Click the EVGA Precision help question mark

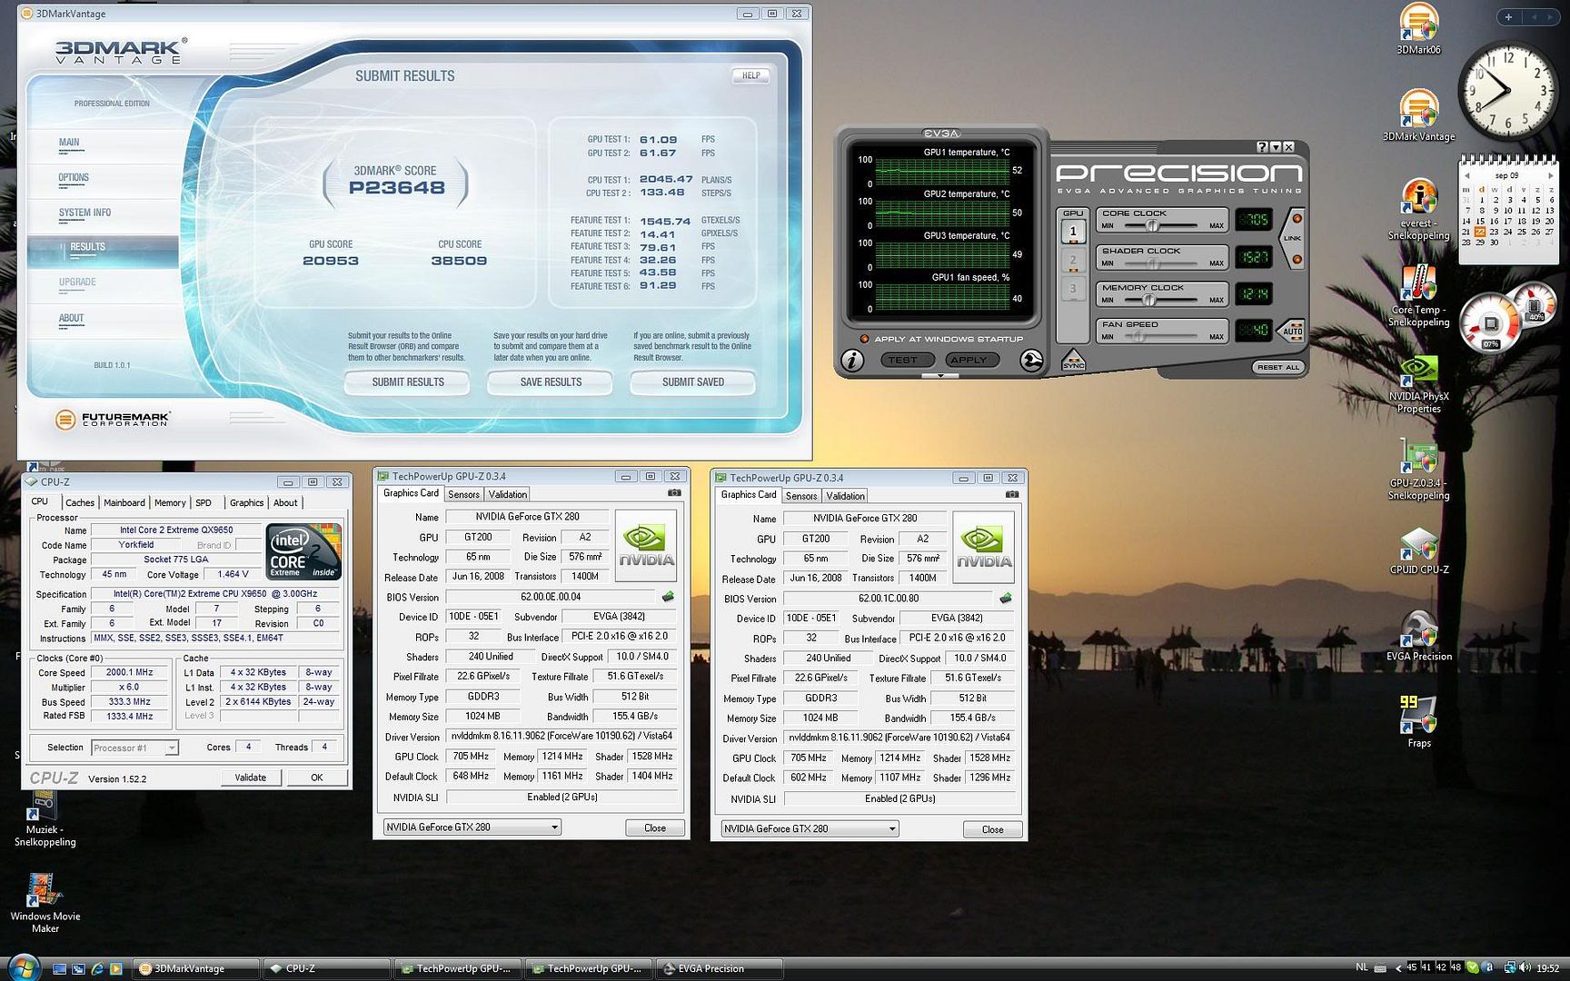[x=1262, y=147]
